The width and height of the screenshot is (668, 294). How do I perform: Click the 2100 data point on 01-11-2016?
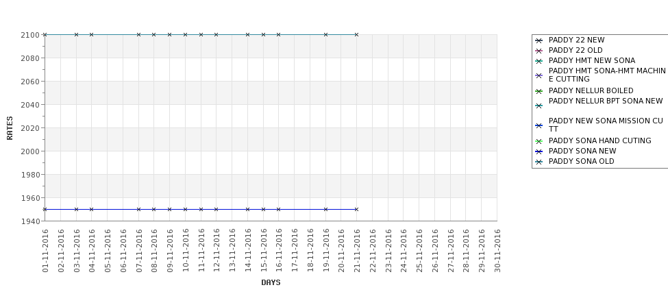click(45, 34)
